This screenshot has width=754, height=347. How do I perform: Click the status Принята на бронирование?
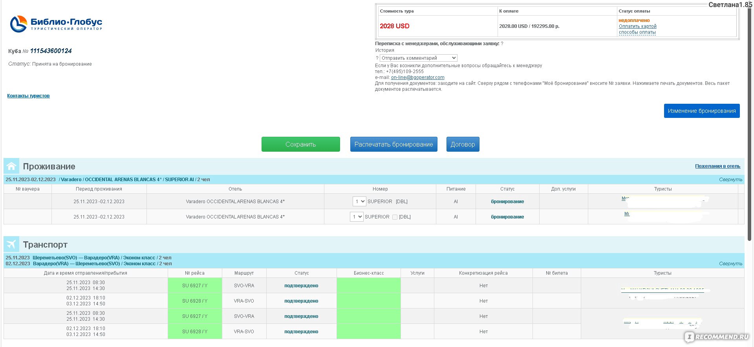62,64
